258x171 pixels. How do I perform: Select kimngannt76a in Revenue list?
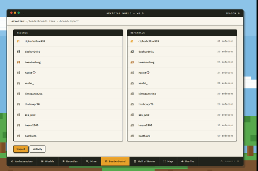(x=68, y=94)
